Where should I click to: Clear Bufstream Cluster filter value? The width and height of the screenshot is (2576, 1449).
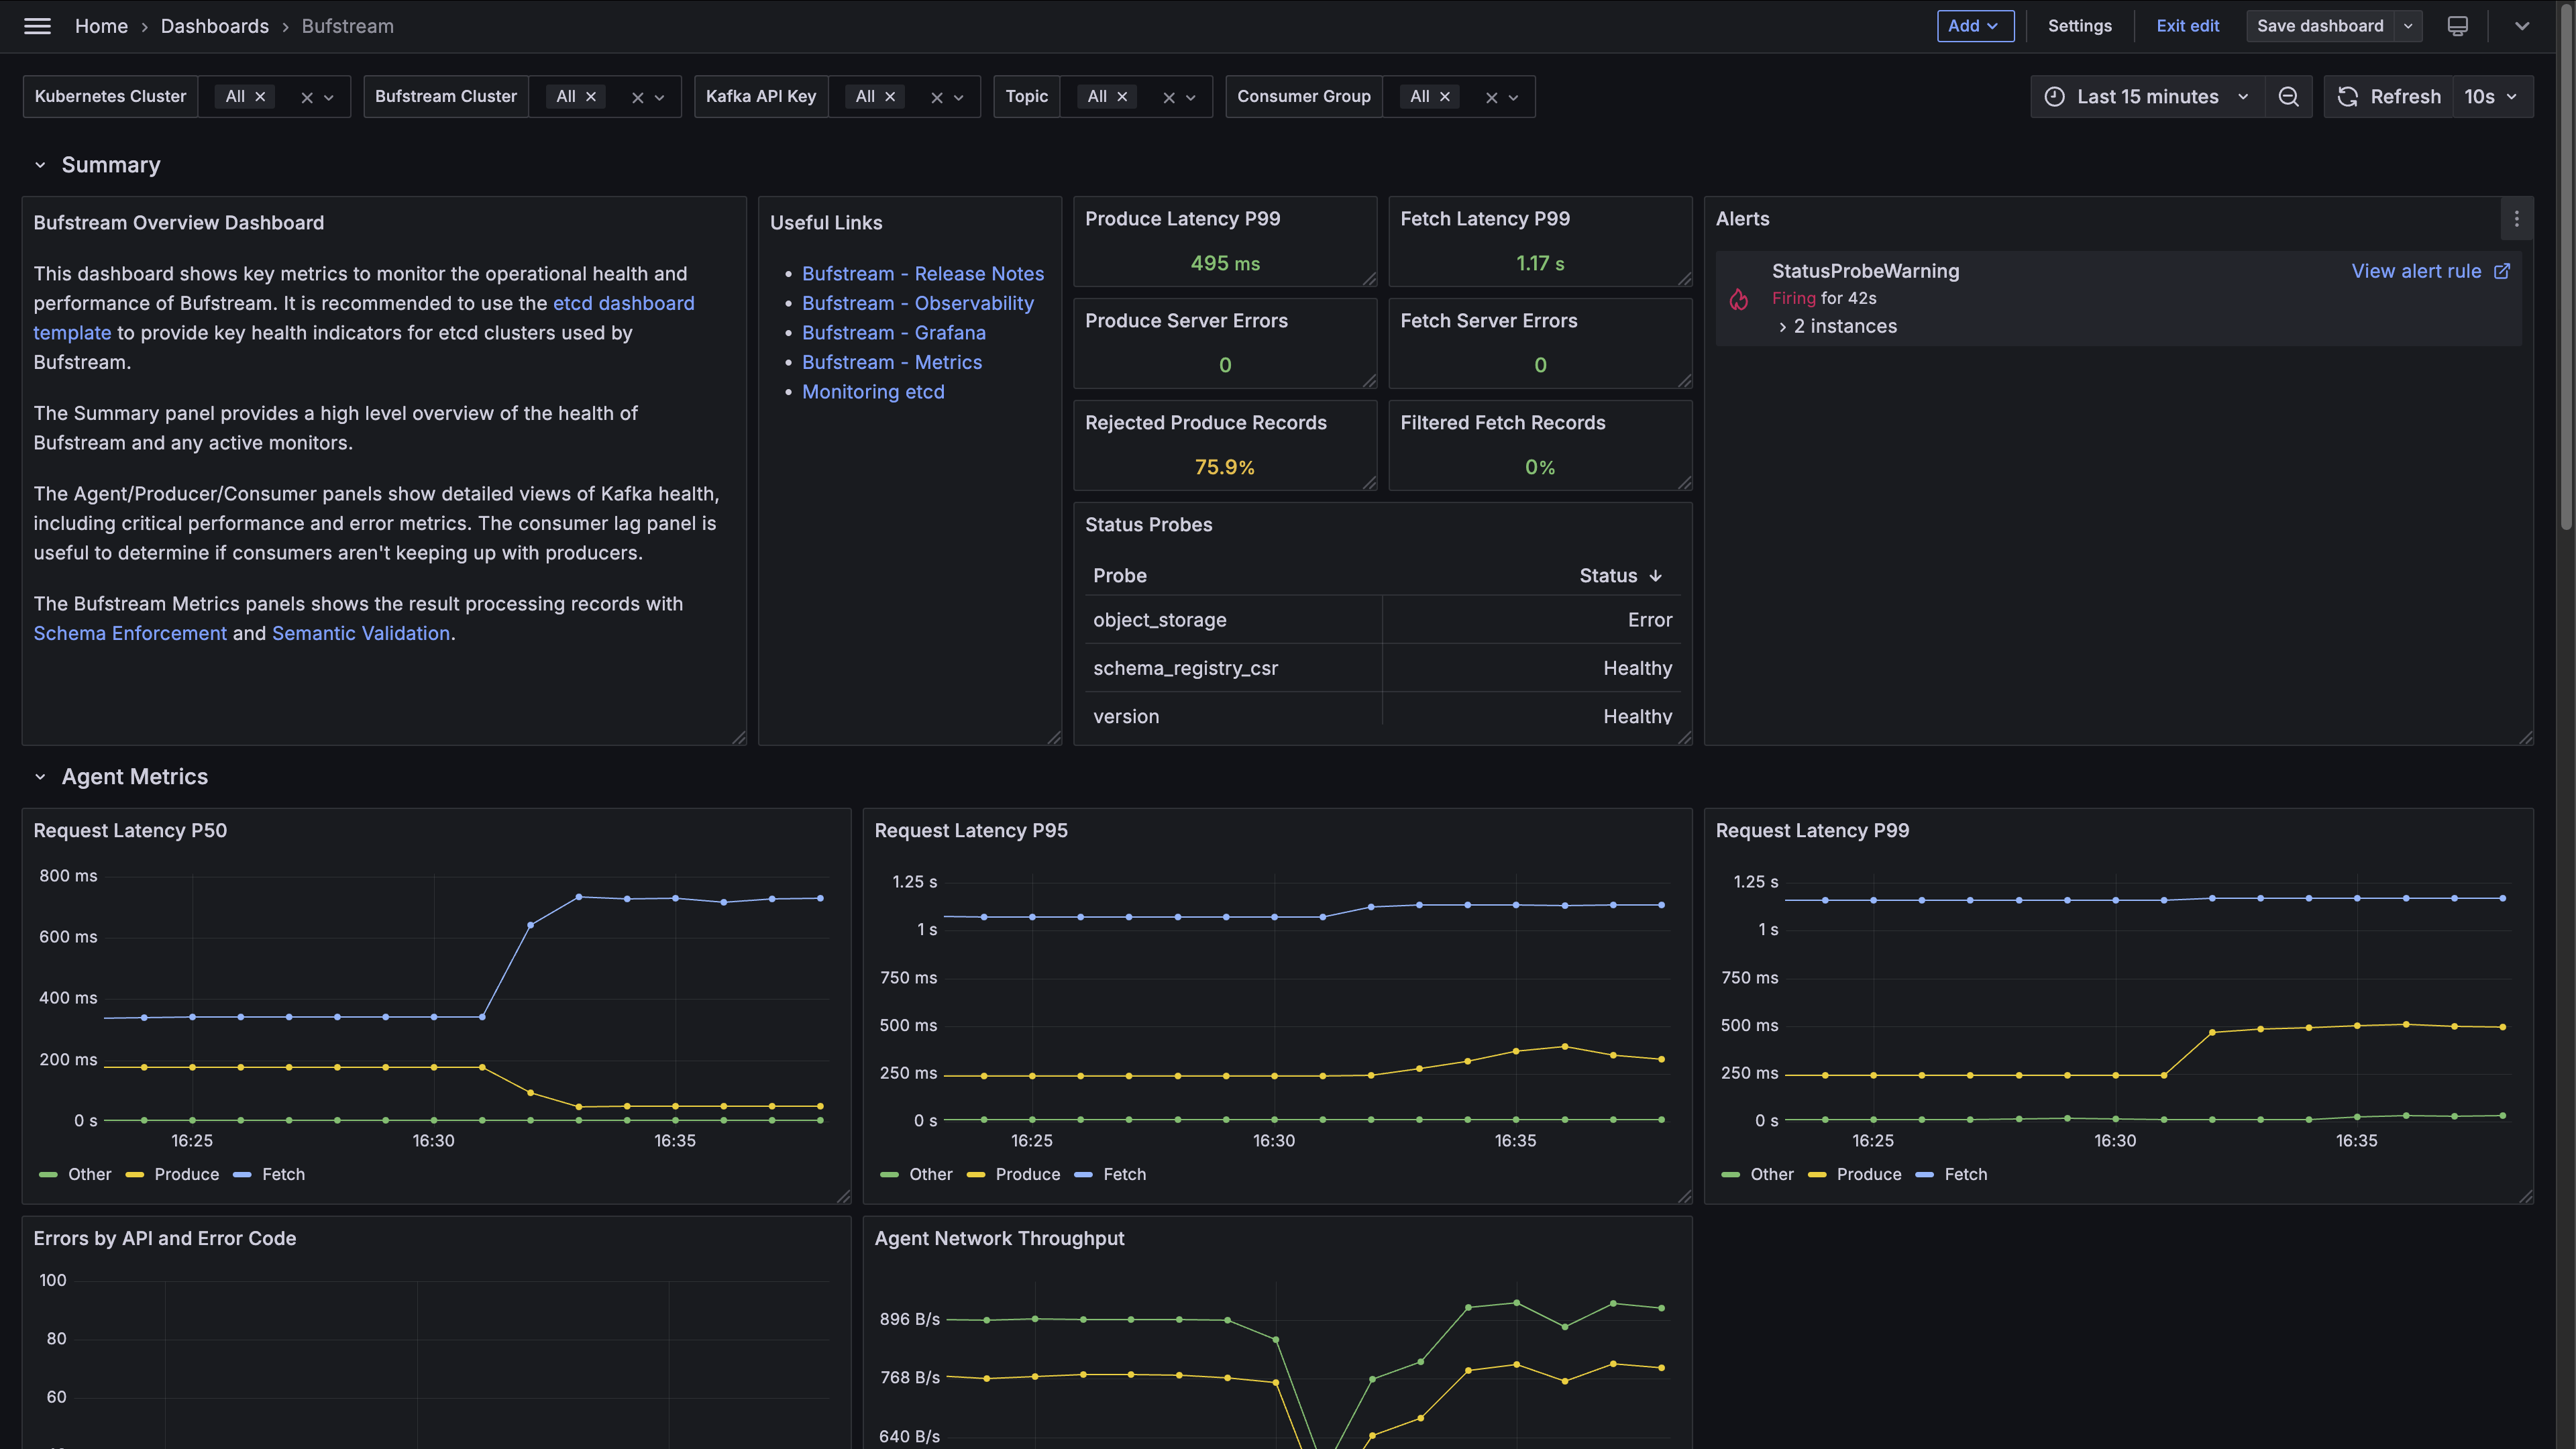[638, 97]
